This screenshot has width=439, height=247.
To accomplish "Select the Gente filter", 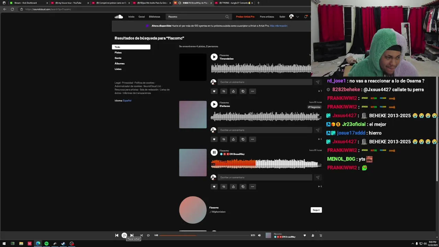I will point(118,58).
